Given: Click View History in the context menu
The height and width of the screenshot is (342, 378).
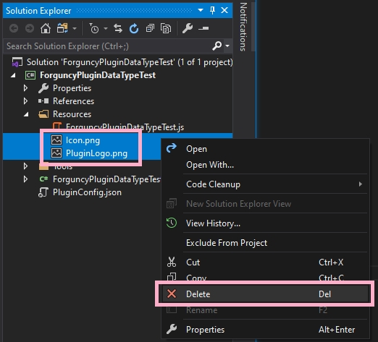Looking at the screenshot, I should tap(264, 223).
